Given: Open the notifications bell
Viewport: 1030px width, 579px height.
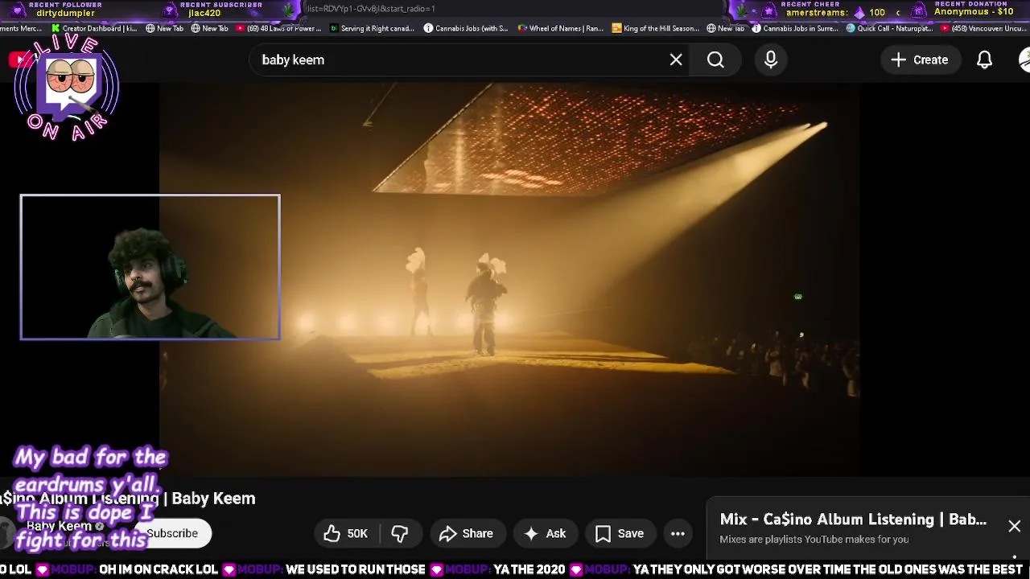Looking at the screenshot, I should pyautogui.click(x=984, y=60).
